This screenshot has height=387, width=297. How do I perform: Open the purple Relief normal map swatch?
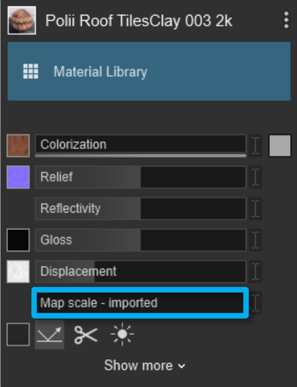click(x=19, y=177)
